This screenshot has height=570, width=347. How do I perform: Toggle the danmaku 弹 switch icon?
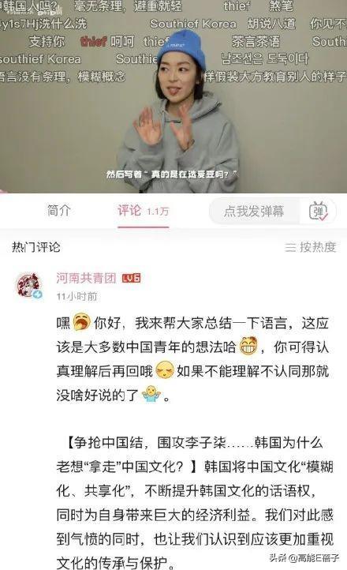click(x=319, y=212)
